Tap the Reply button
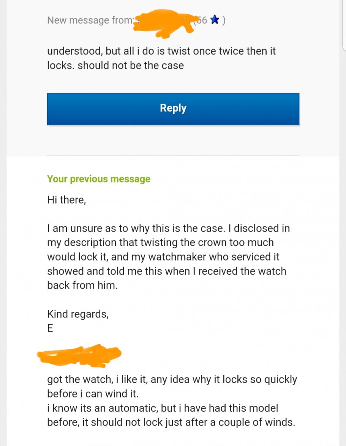This screenshot has height=446, width=346. pos(173,108)
